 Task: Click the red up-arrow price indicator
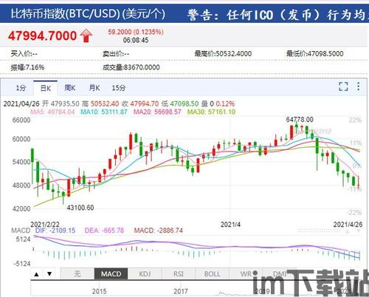coord(86,35)
